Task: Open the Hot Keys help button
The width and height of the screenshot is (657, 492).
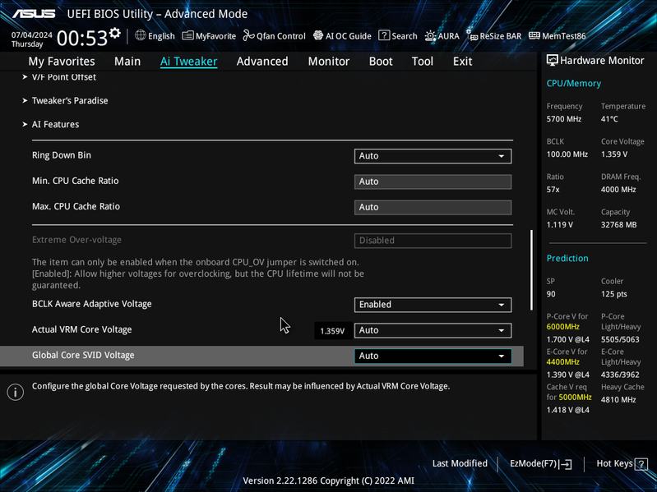Action: (622, 463)
